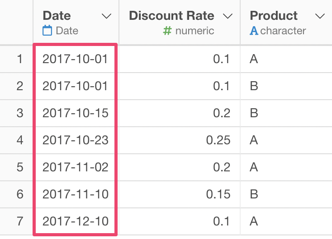The height and width of the screenshot is (239, 332).
Task: Open the Date column dropdown arrow
Action: click(x=106, y=16)
